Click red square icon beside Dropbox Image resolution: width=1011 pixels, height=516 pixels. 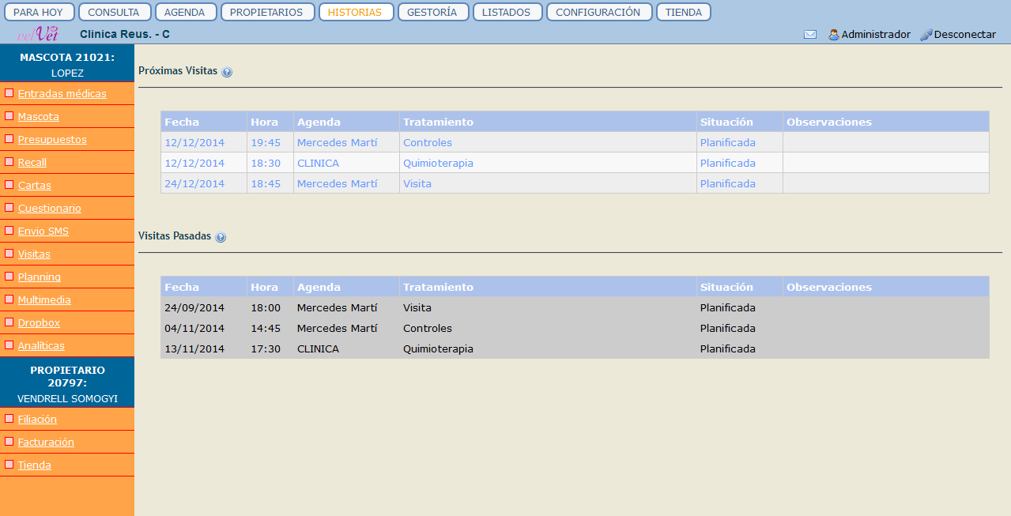[9, 322]
